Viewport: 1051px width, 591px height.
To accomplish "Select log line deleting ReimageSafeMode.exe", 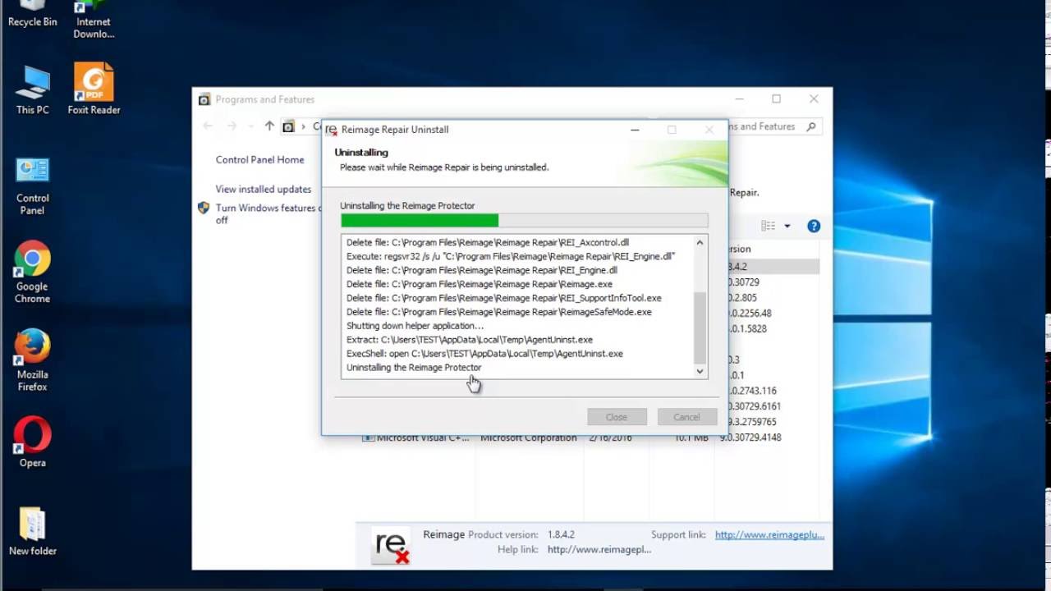I will coord(499,312).
